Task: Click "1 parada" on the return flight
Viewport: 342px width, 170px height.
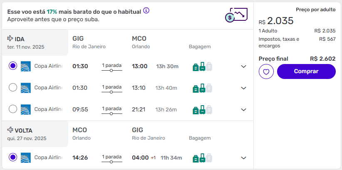Action: click(112, 157)
